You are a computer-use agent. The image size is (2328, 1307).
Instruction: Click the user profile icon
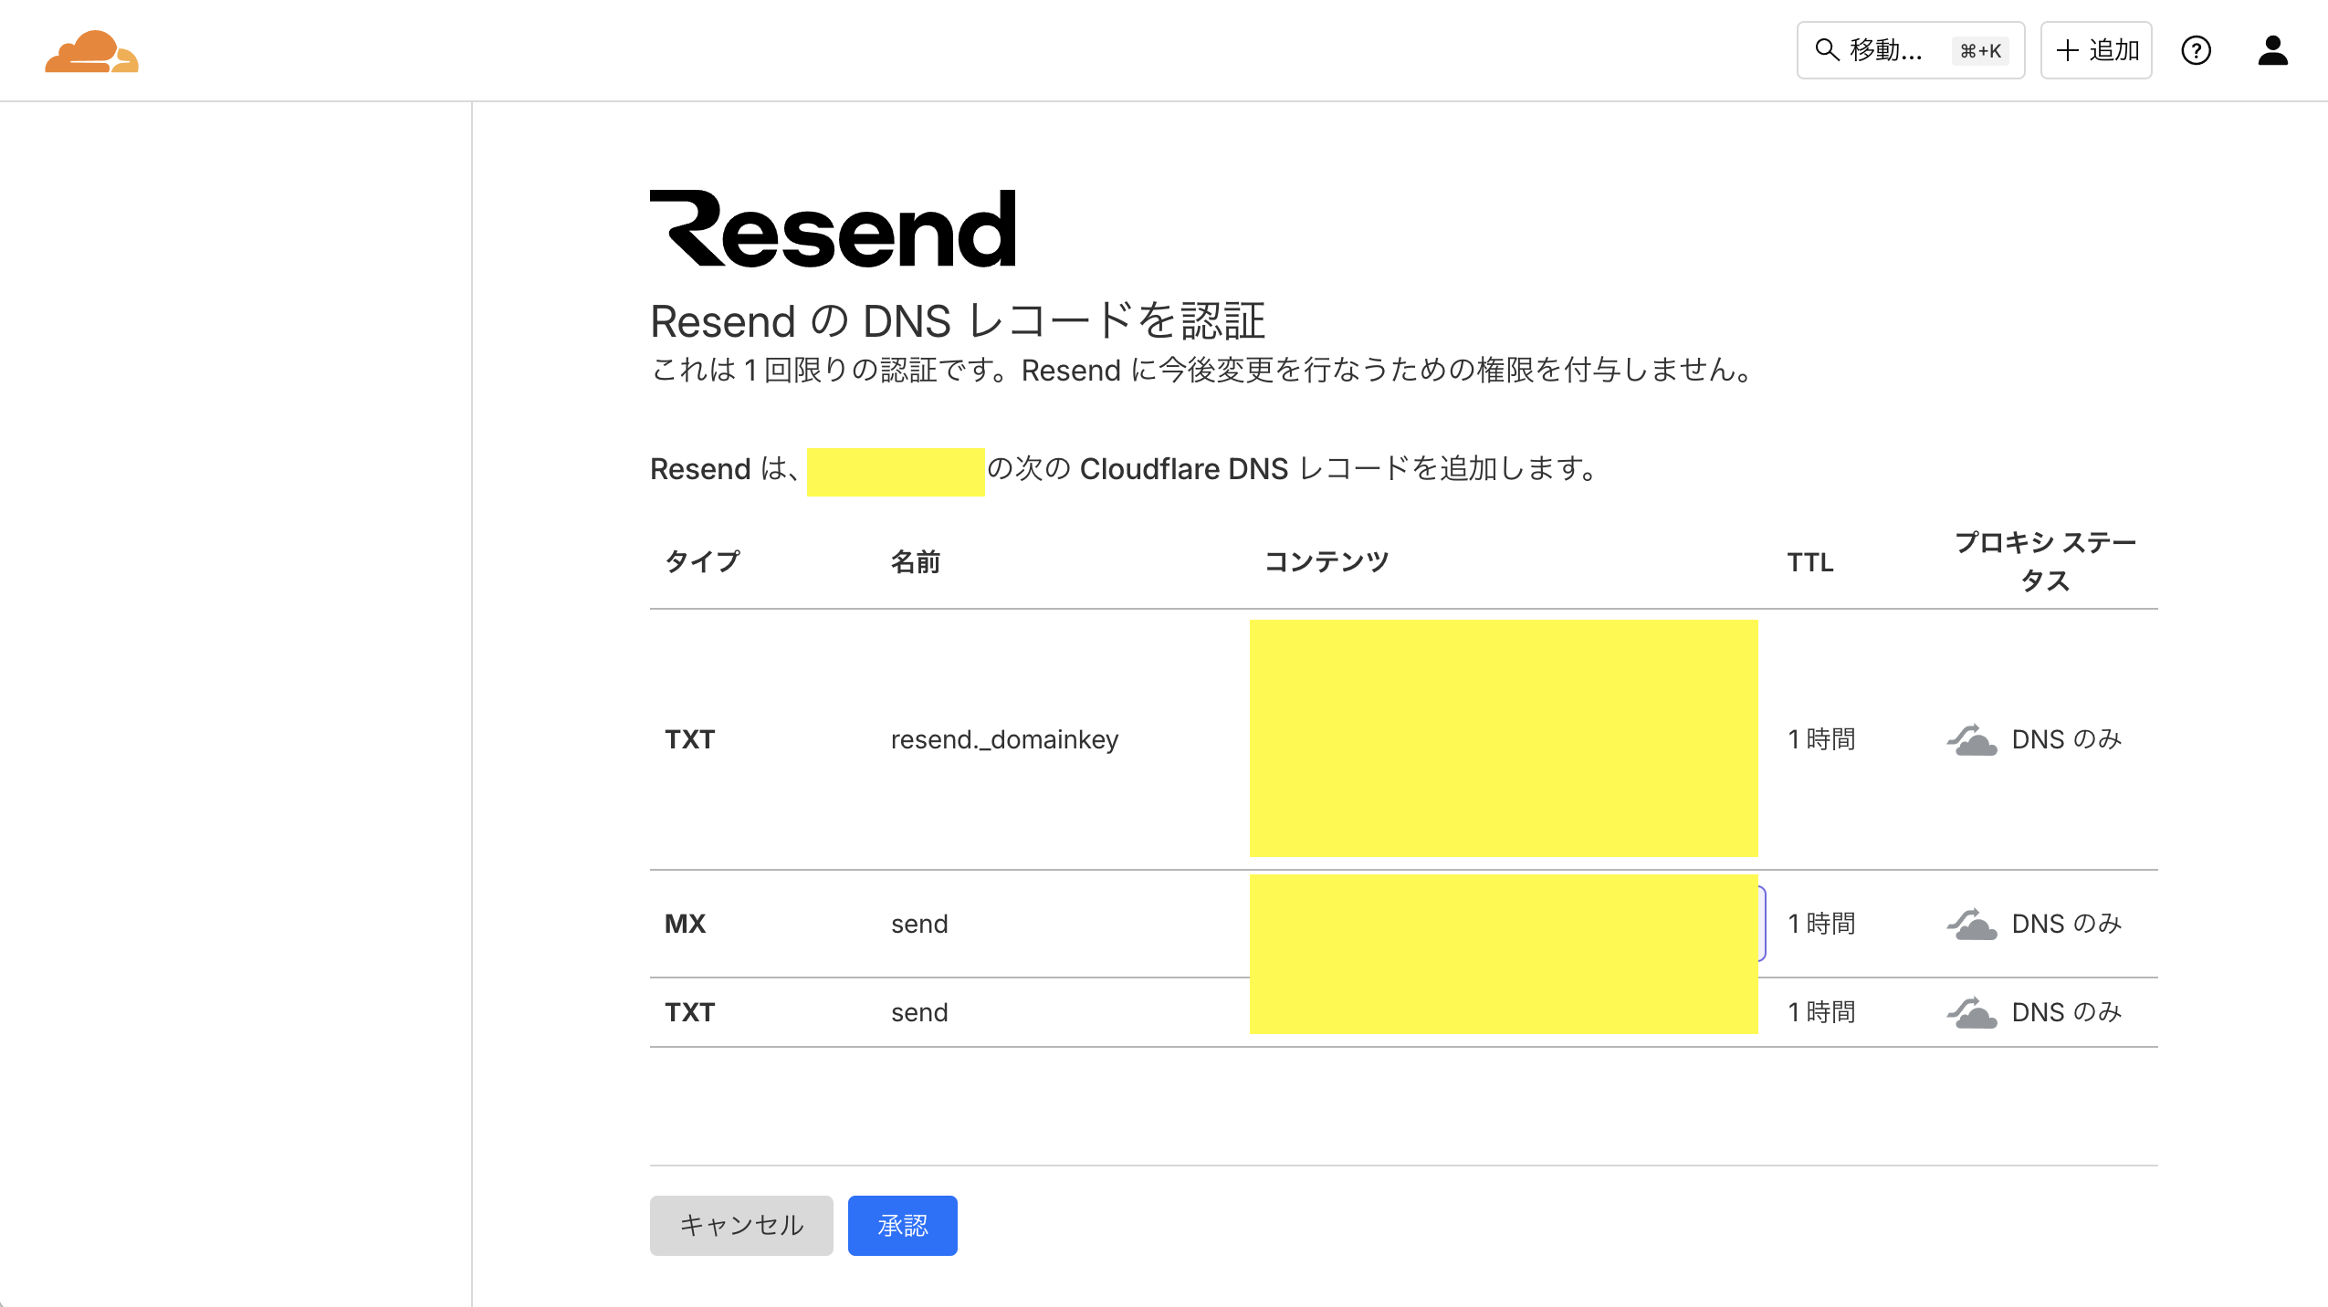2274,50
